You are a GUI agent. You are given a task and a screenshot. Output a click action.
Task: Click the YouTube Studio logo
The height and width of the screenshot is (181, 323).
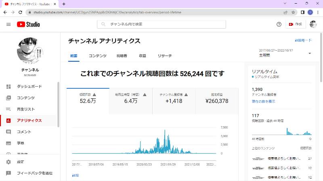pos(28,24)
